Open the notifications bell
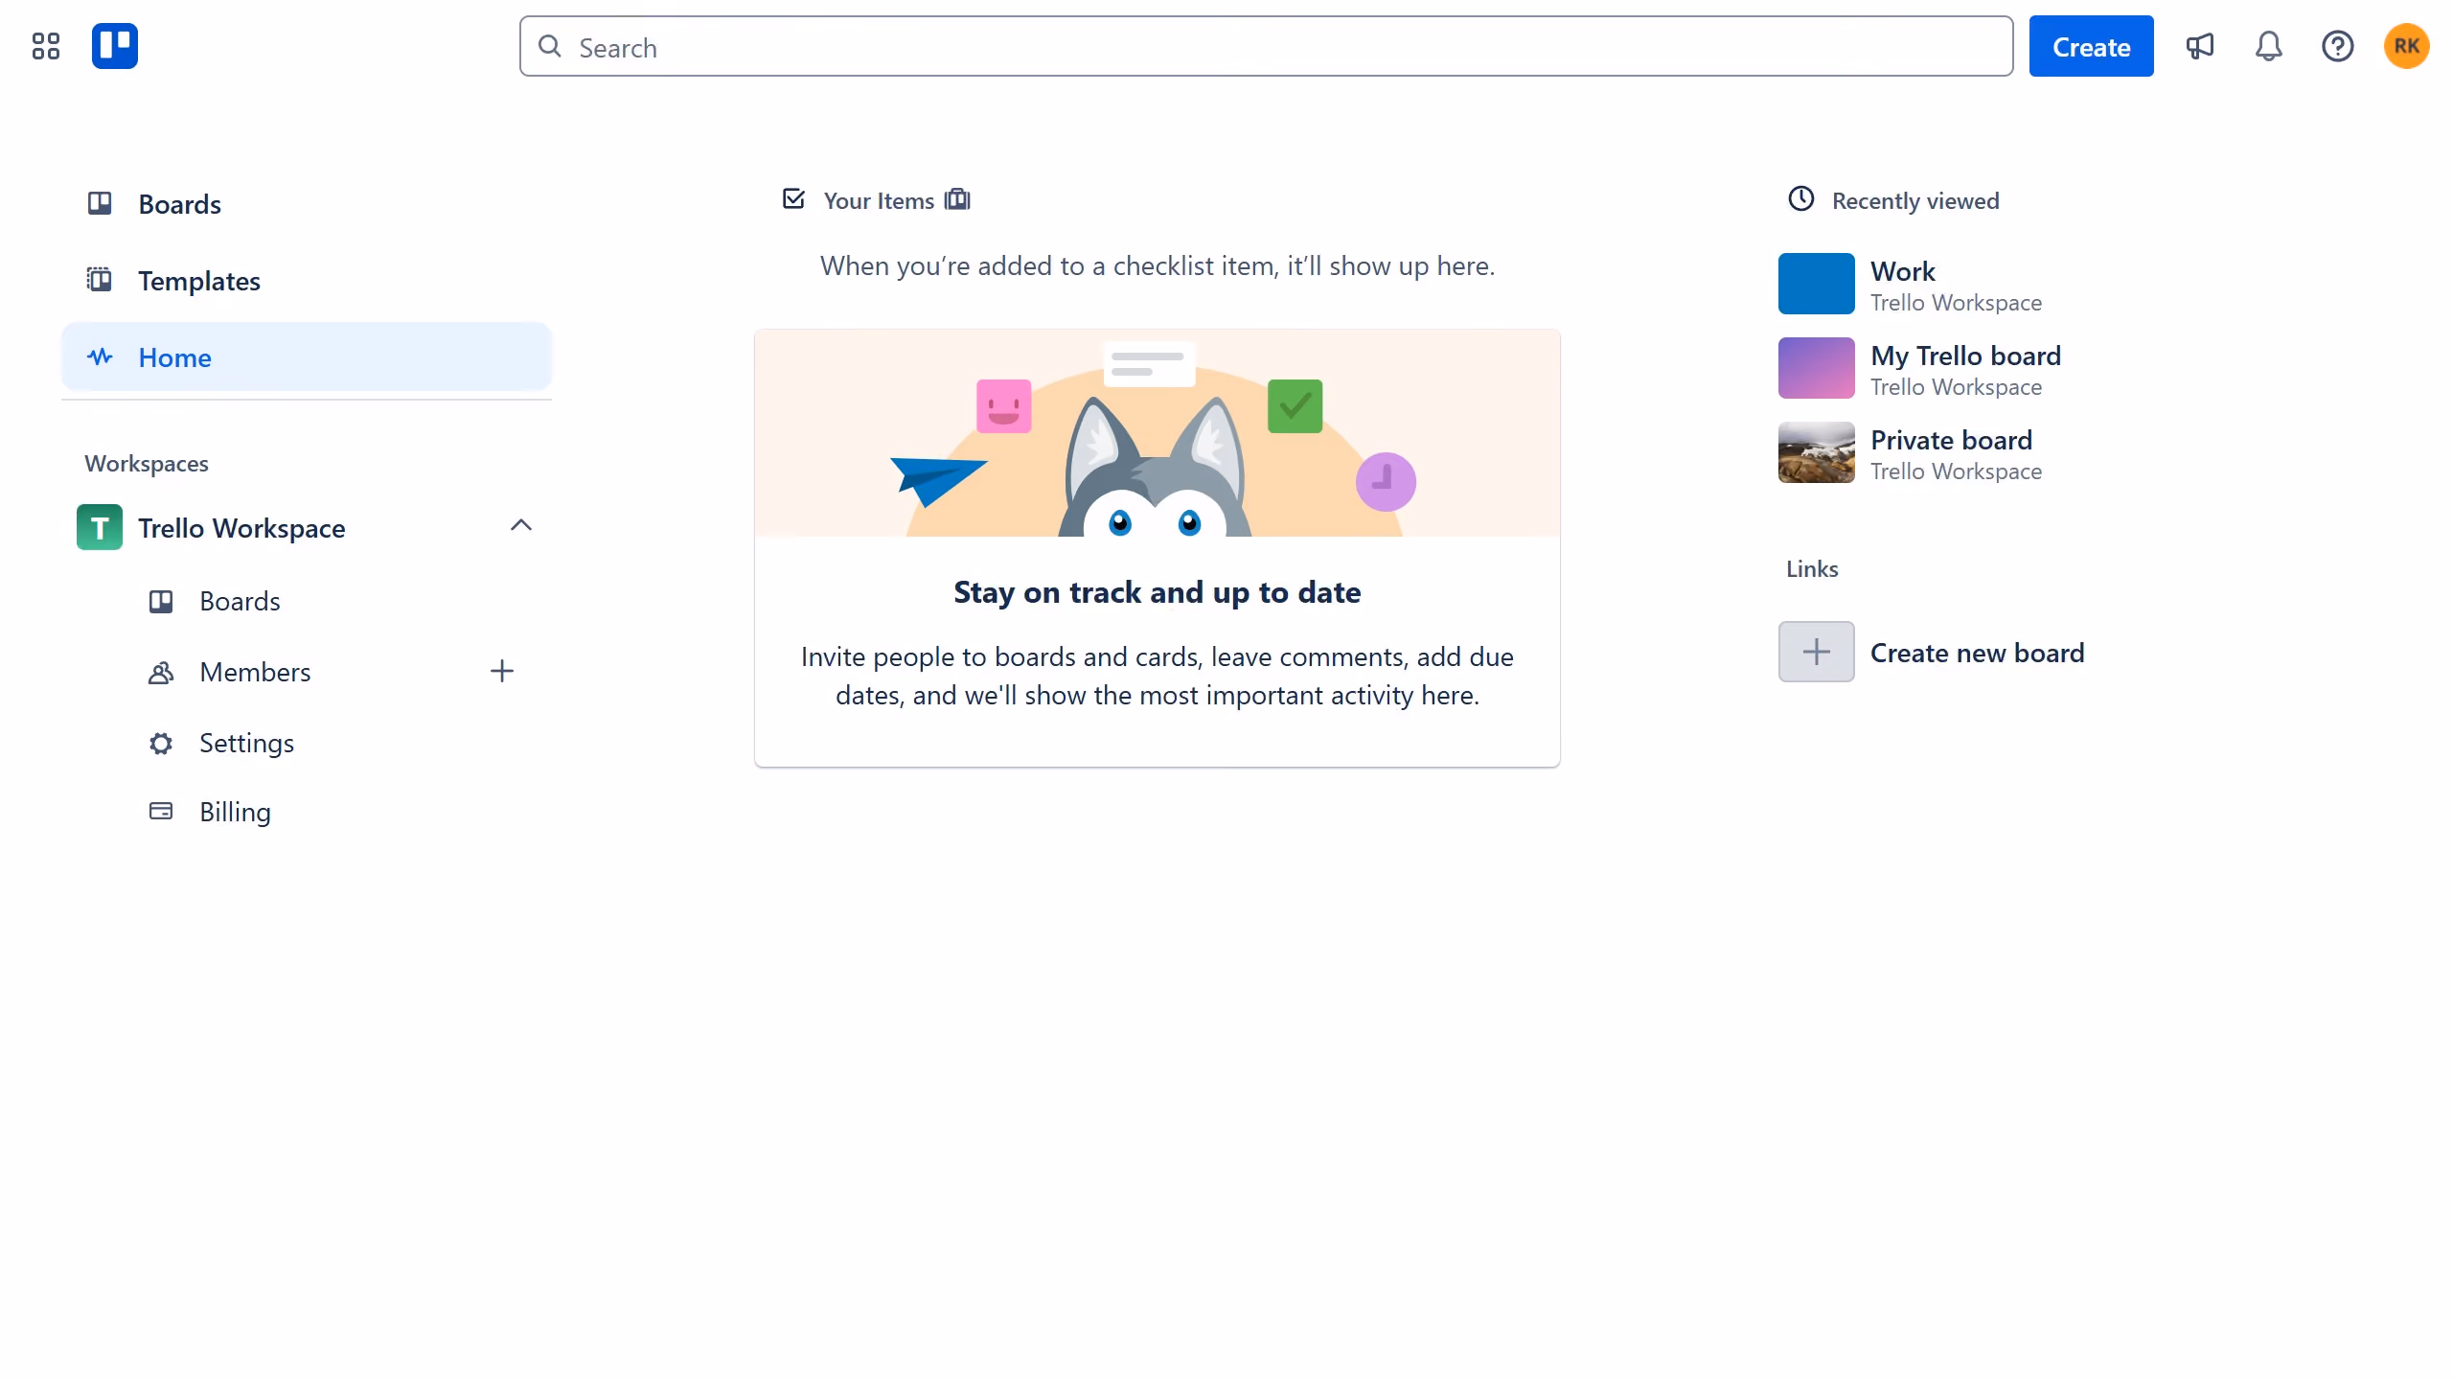This screenshot has height=1380, width=2453. (x=2268, y=46)
